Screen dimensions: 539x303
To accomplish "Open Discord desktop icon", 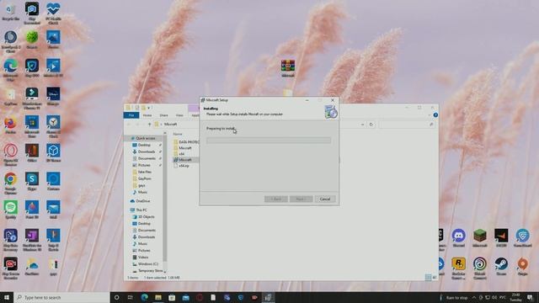I will point(458,238).
